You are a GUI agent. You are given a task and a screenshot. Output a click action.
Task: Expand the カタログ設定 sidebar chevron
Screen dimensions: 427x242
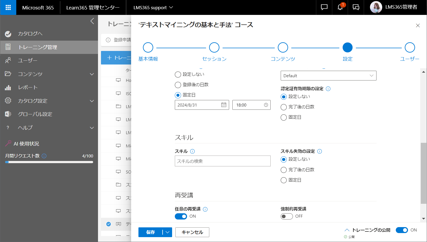click(x=92, y=101)
